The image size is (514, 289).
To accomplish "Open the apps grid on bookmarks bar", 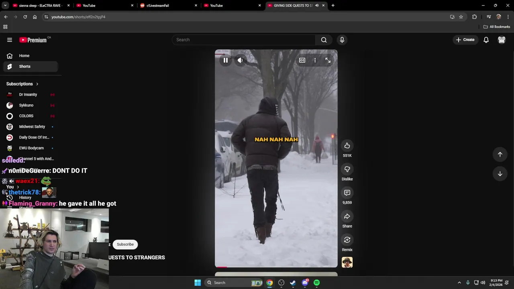I will 5,27.
